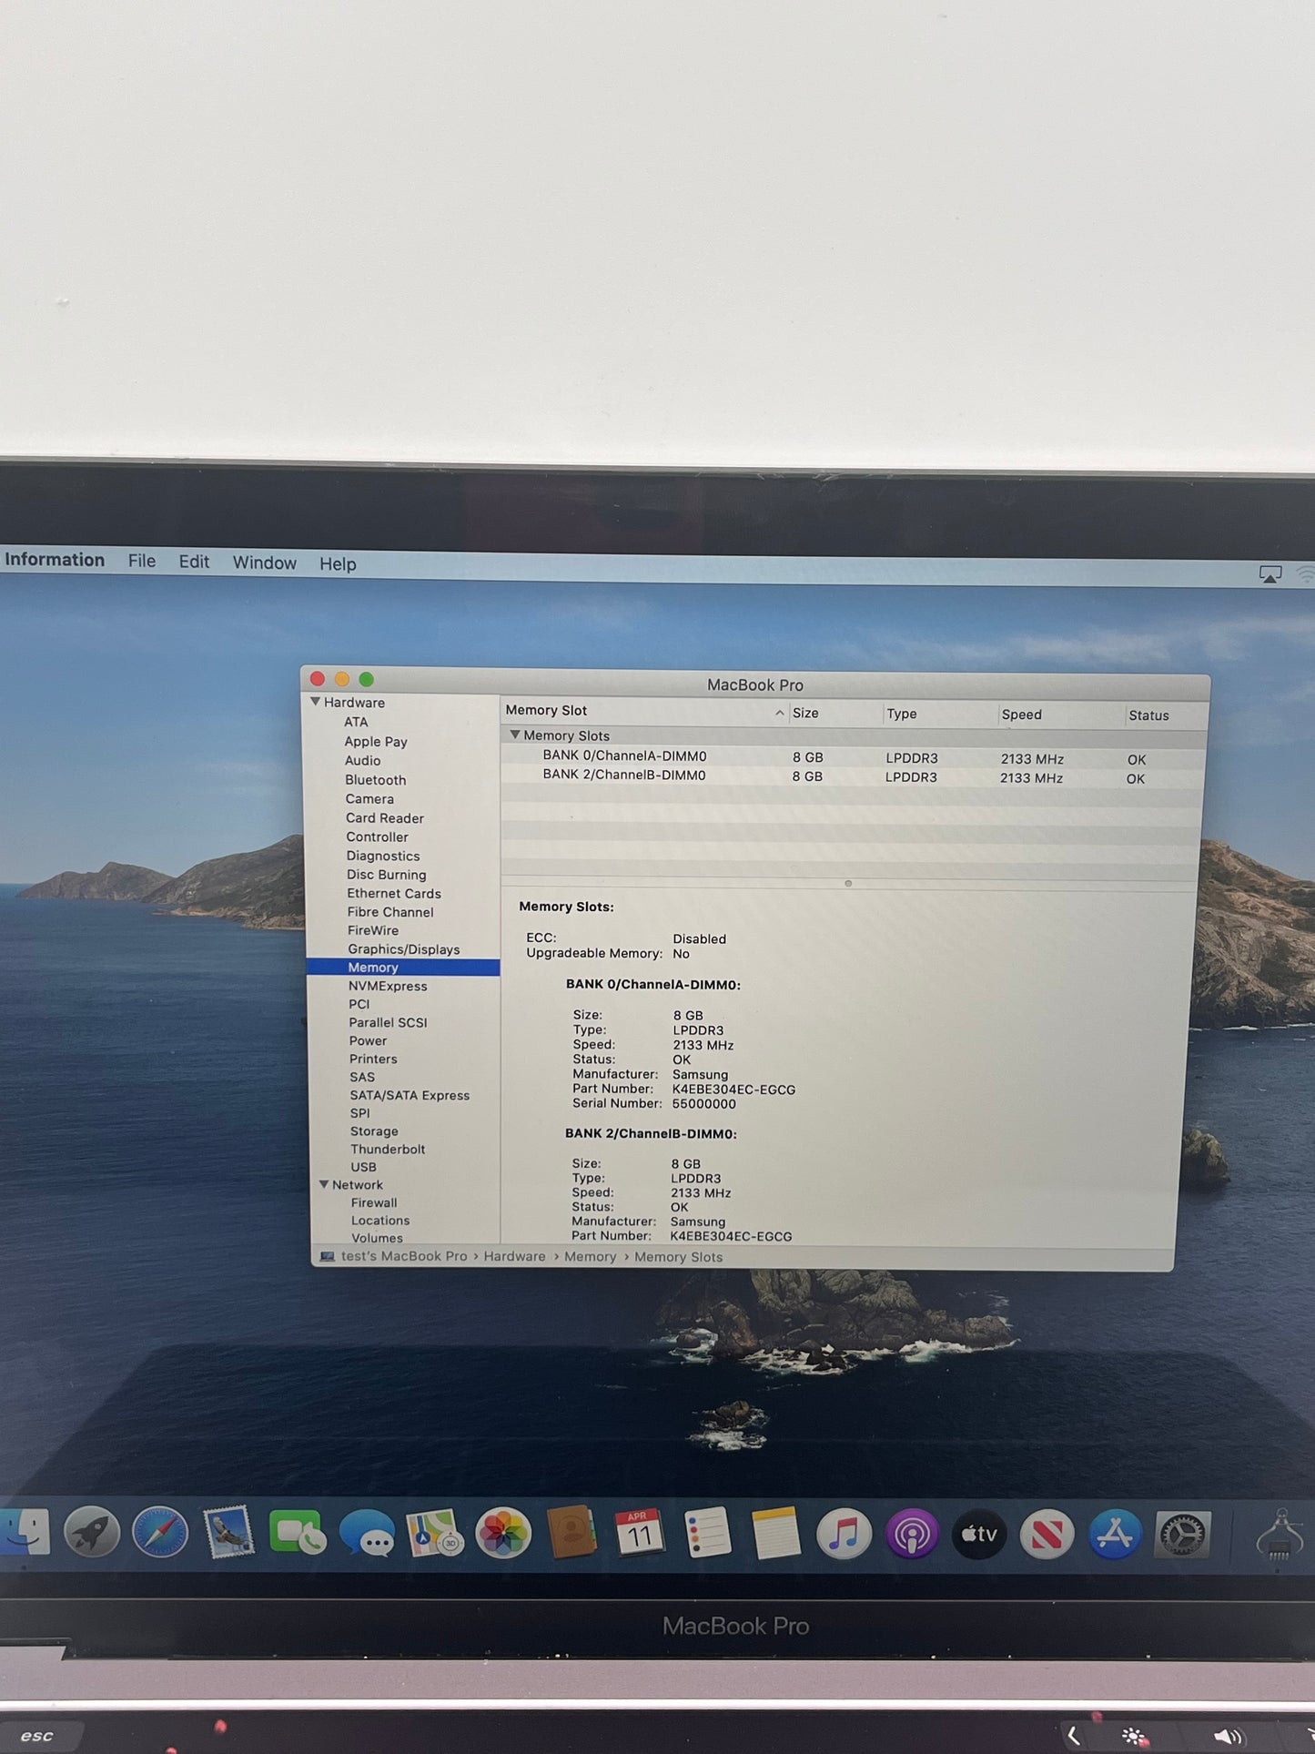Select Locations under Network
This screenshot has width=1315, height=1754.
380,1221
